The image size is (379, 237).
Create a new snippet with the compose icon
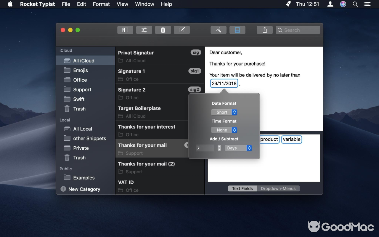click(182, 30)
